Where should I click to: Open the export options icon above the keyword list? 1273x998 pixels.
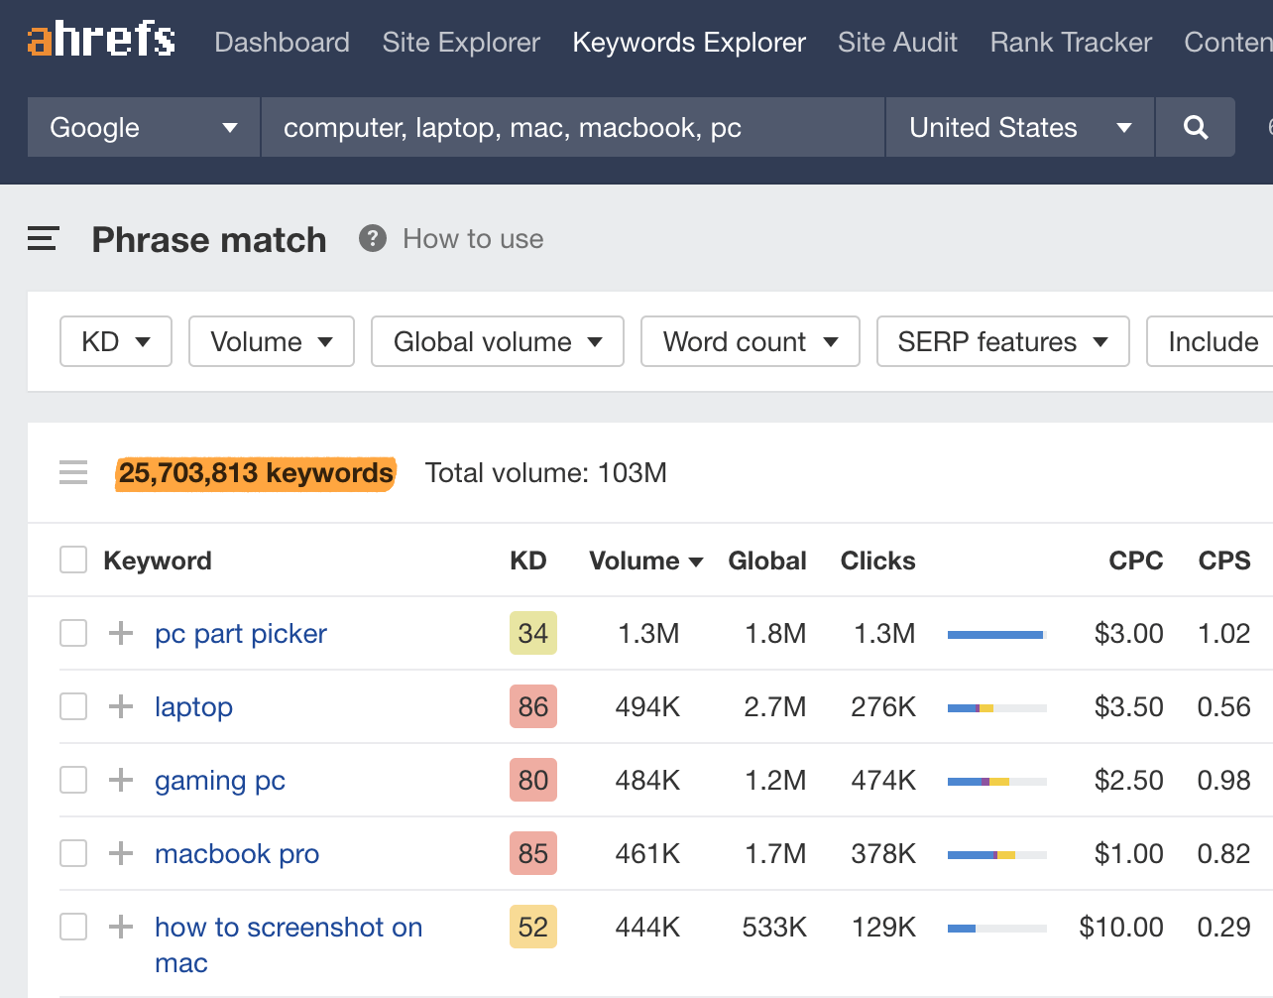(72, 472)
